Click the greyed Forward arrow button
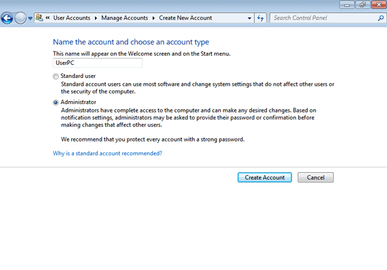Viewport: 387px width, 270px height. [20, 18]
